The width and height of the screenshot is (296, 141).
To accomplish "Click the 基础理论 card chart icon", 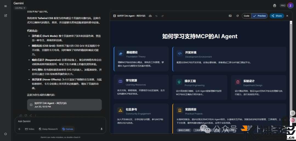I will click(120, 54).
